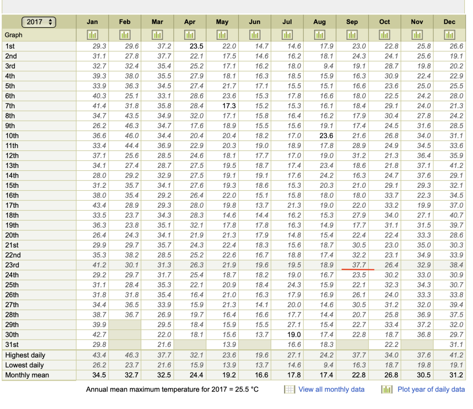Click View all monthly data link

(331, 389)
